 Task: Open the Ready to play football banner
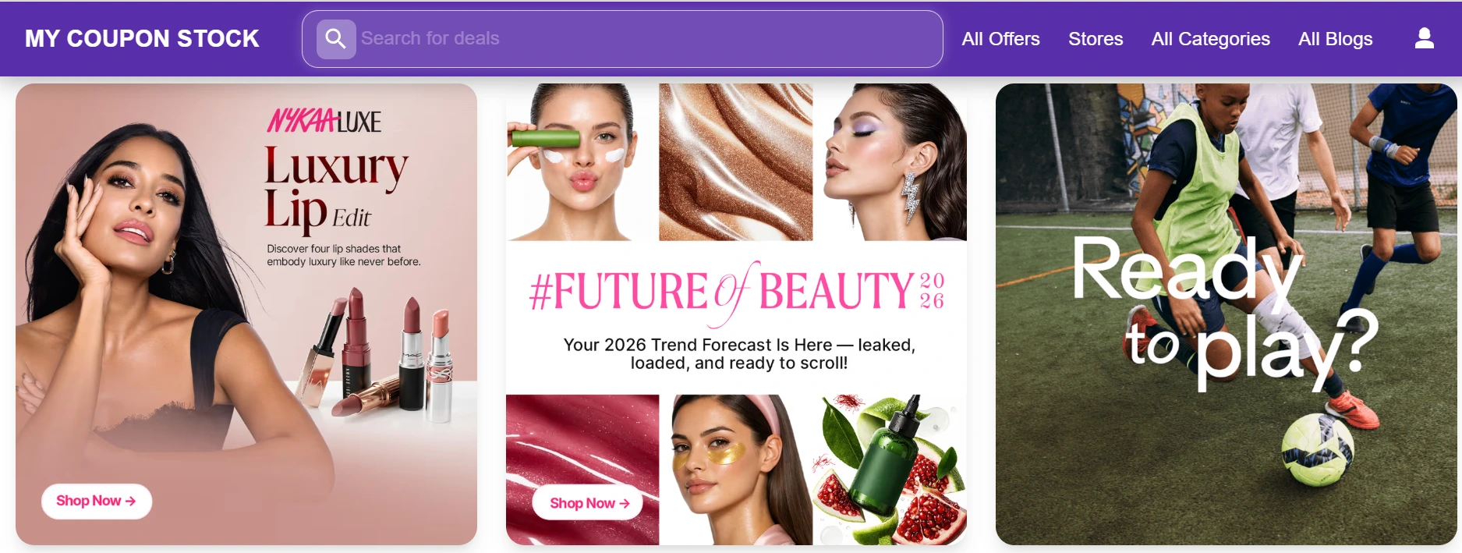pyautogui.click(x=1226, y=314)
